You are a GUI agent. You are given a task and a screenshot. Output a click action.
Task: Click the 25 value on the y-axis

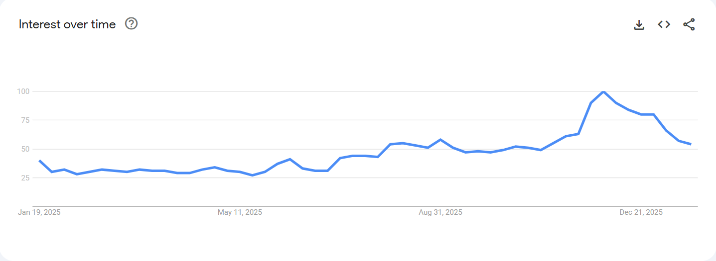pyautogui.click(x=25, y=178)
